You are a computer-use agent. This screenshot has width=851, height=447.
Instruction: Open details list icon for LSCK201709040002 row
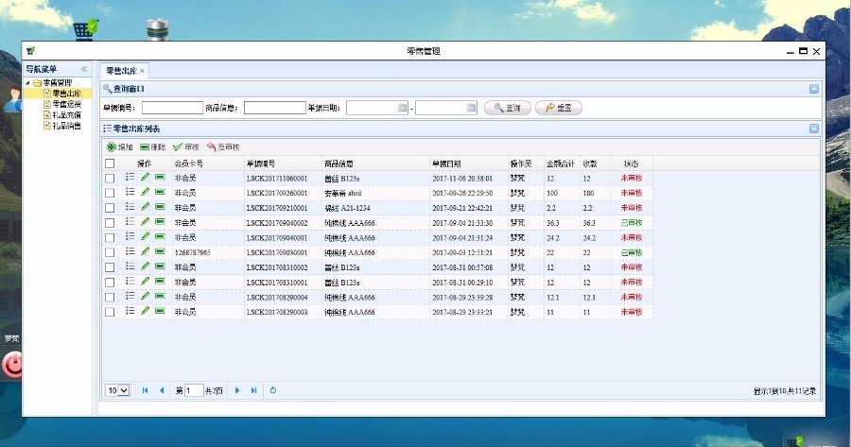coord(130,221)
